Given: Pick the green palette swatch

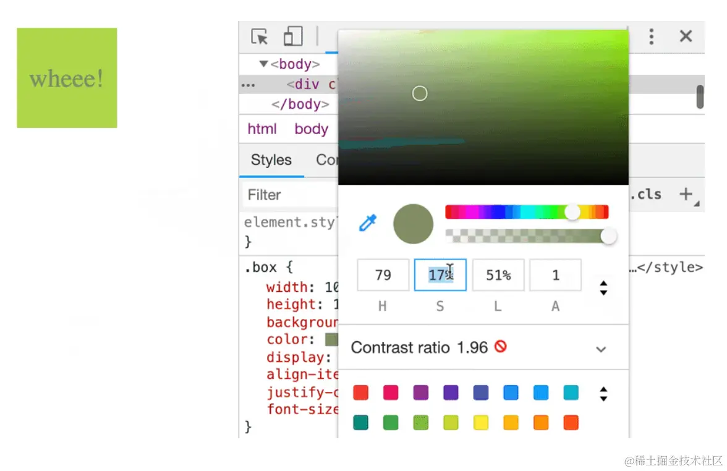Looking at the screenshot, I should point(391,423).
